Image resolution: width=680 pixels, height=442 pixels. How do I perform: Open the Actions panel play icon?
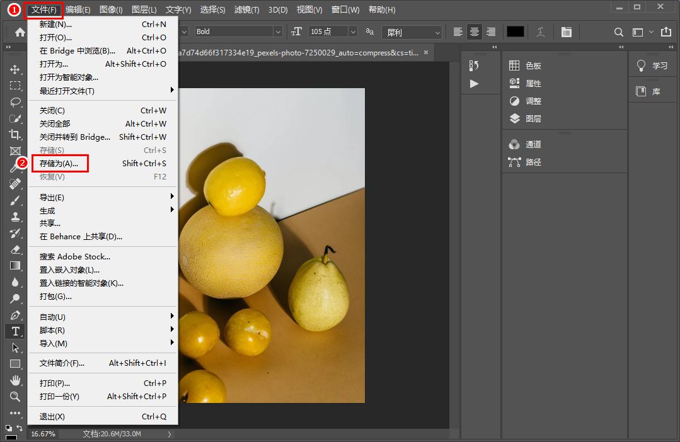click(x=475, y=84)
